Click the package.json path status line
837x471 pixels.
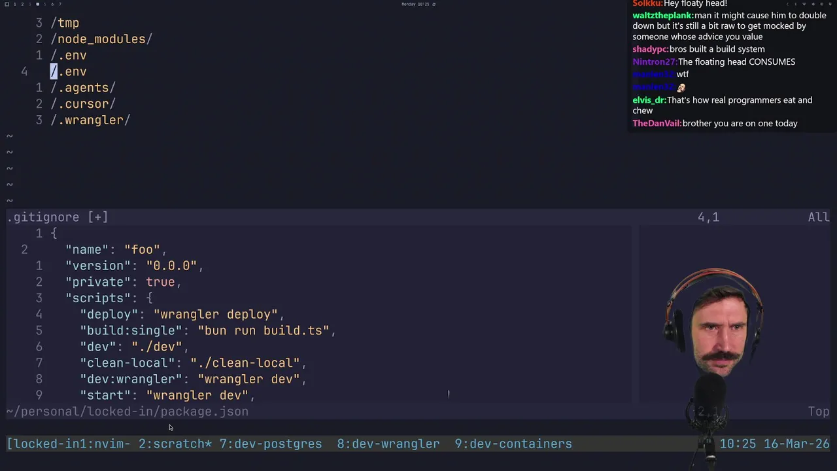click(x=128, y=411)
